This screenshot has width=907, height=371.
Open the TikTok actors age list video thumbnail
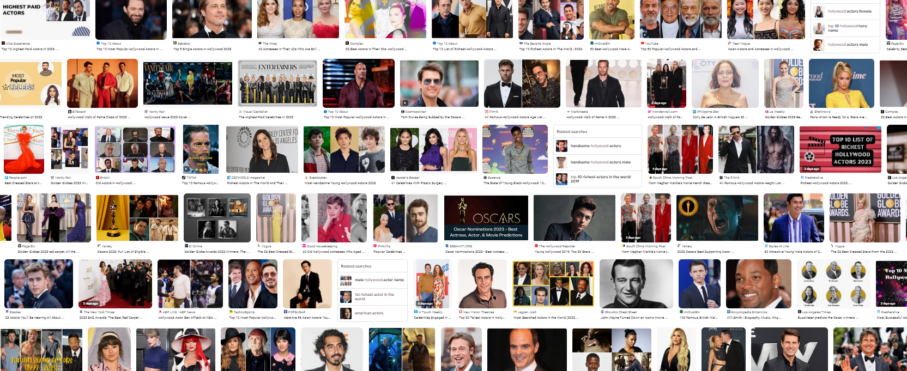(201, 149)
